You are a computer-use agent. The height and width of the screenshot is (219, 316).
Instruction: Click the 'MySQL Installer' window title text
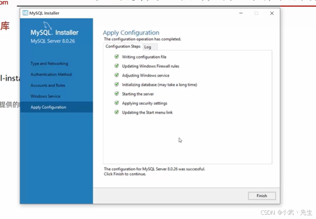(44, 13)
